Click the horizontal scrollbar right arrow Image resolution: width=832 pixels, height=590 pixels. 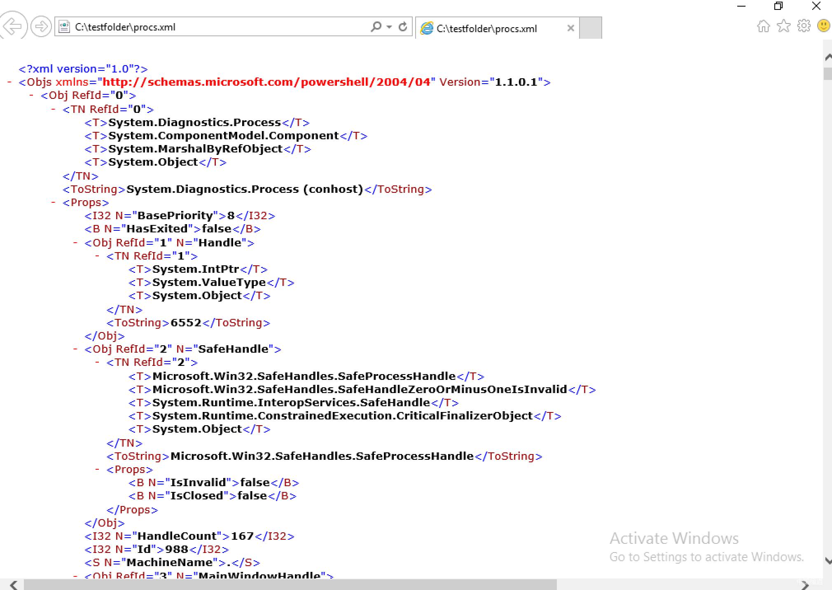[x=805, y=585]
